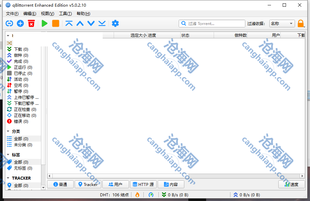
Task: Click the add torrent file plus icon
Action: pyautogui.click(x=20, y=23)
